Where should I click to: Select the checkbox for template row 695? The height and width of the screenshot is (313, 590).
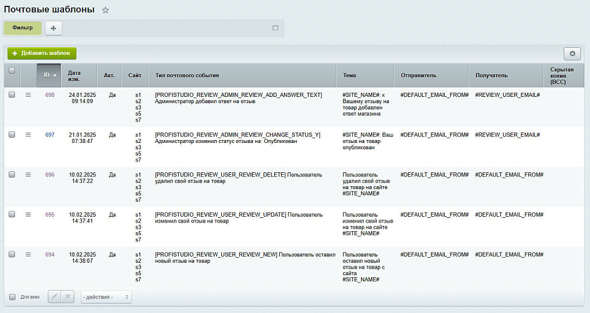click(12, 214)
